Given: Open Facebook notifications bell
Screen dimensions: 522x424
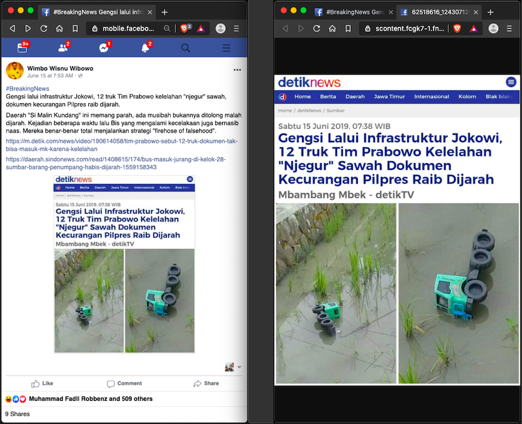Looking at the screenshot, I should [145, 48].
